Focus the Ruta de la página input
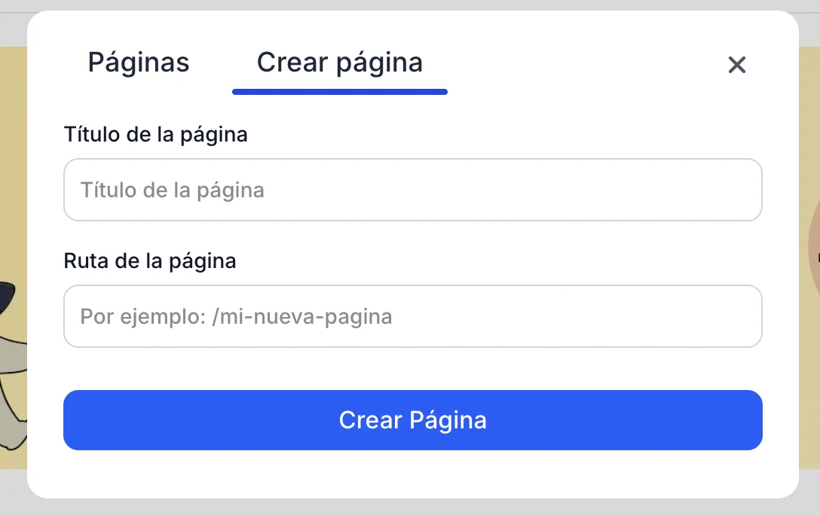Viewport: 820px width, 515px height. pos(412,316)
